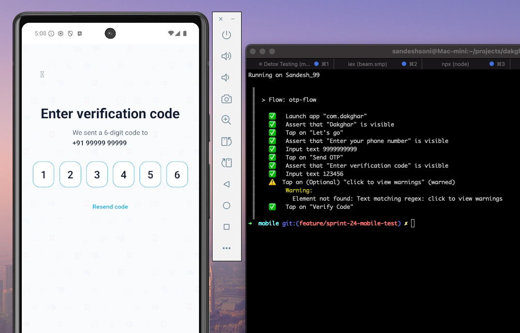Tap the Resend code link
Viewport: 520px width, 333px height.
point(110,206)
